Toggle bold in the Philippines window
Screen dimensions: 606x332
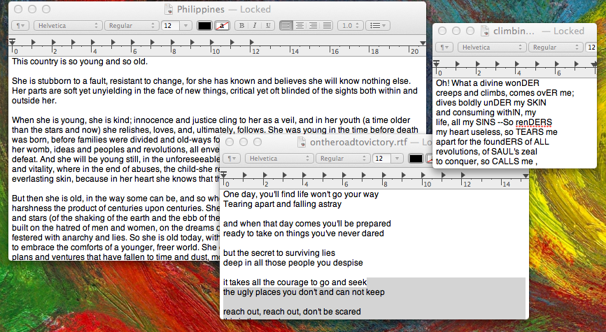pyautogui.click(x=241, y=26)
